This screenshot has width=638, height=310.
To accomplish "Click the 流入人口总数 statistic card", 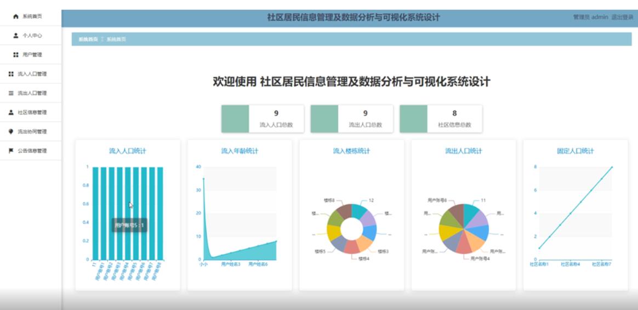I will click(x=263, y=119).
